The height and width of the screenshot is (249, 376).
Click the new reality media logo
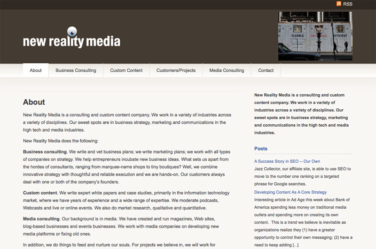coord(71,38)
